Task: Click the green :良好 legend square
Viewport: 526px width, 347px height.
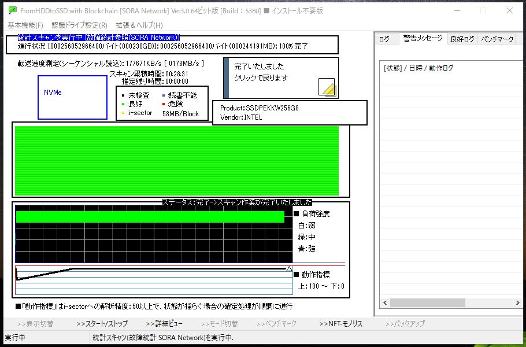Action: click(123, 104)
